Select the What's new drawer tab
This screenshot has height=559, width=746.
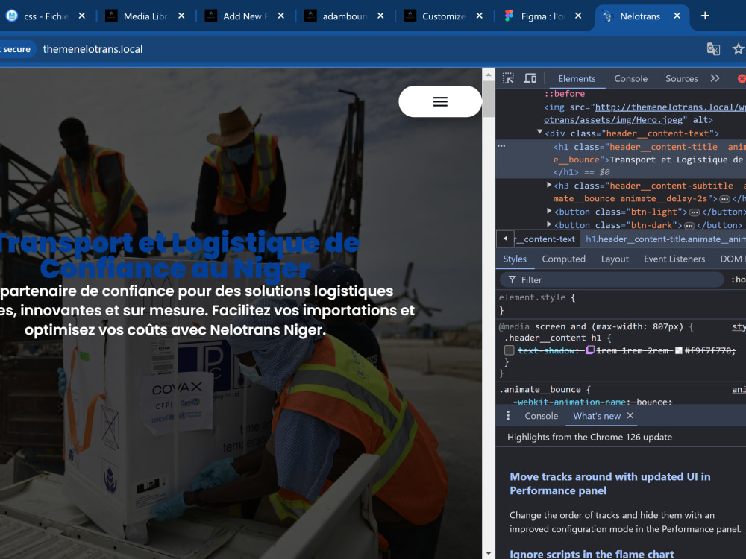coord(597,415)
